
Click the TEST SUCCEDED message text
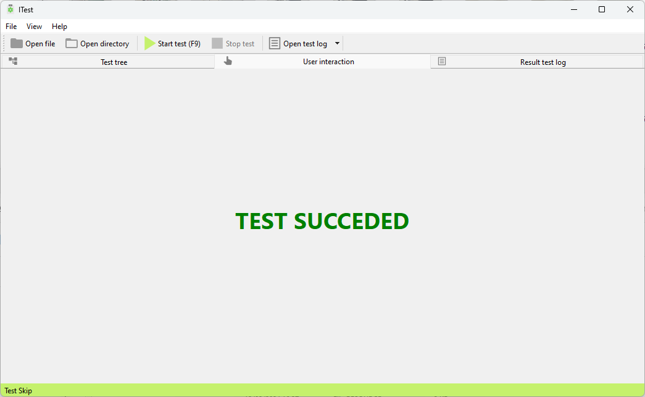(x=322, y=221)
